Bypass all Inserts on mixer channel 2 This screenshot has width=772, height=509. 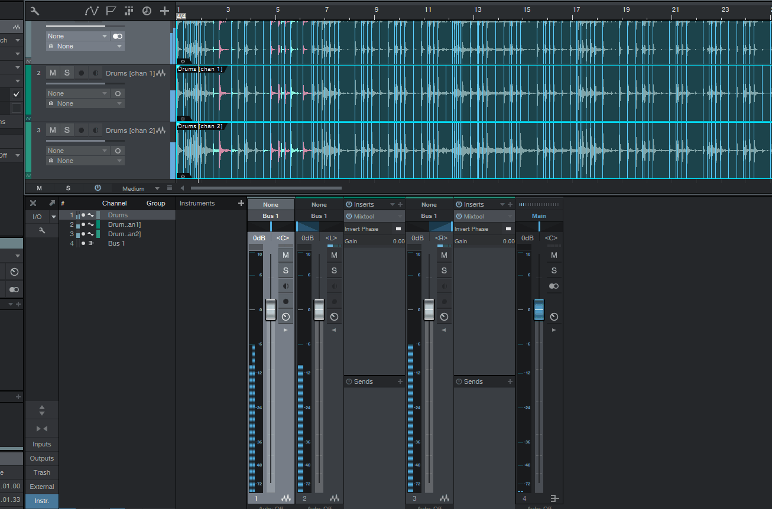(x=349, y=204)
